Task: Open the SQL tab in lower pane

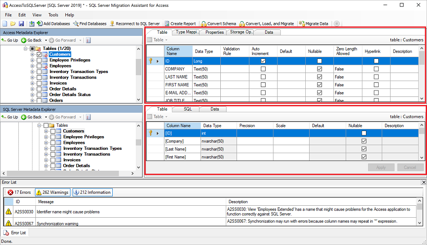Action: pos(188,109)
